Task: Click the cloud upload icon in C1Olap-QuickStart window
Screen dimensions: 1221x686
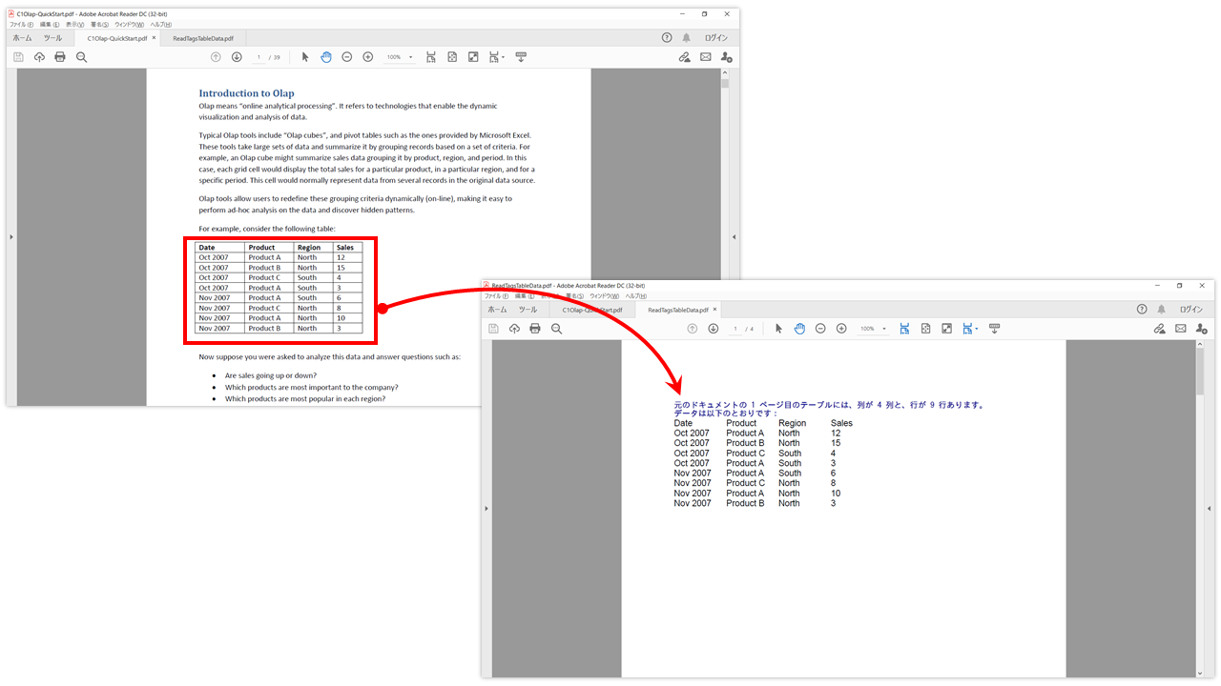Action: click(39, 57)
